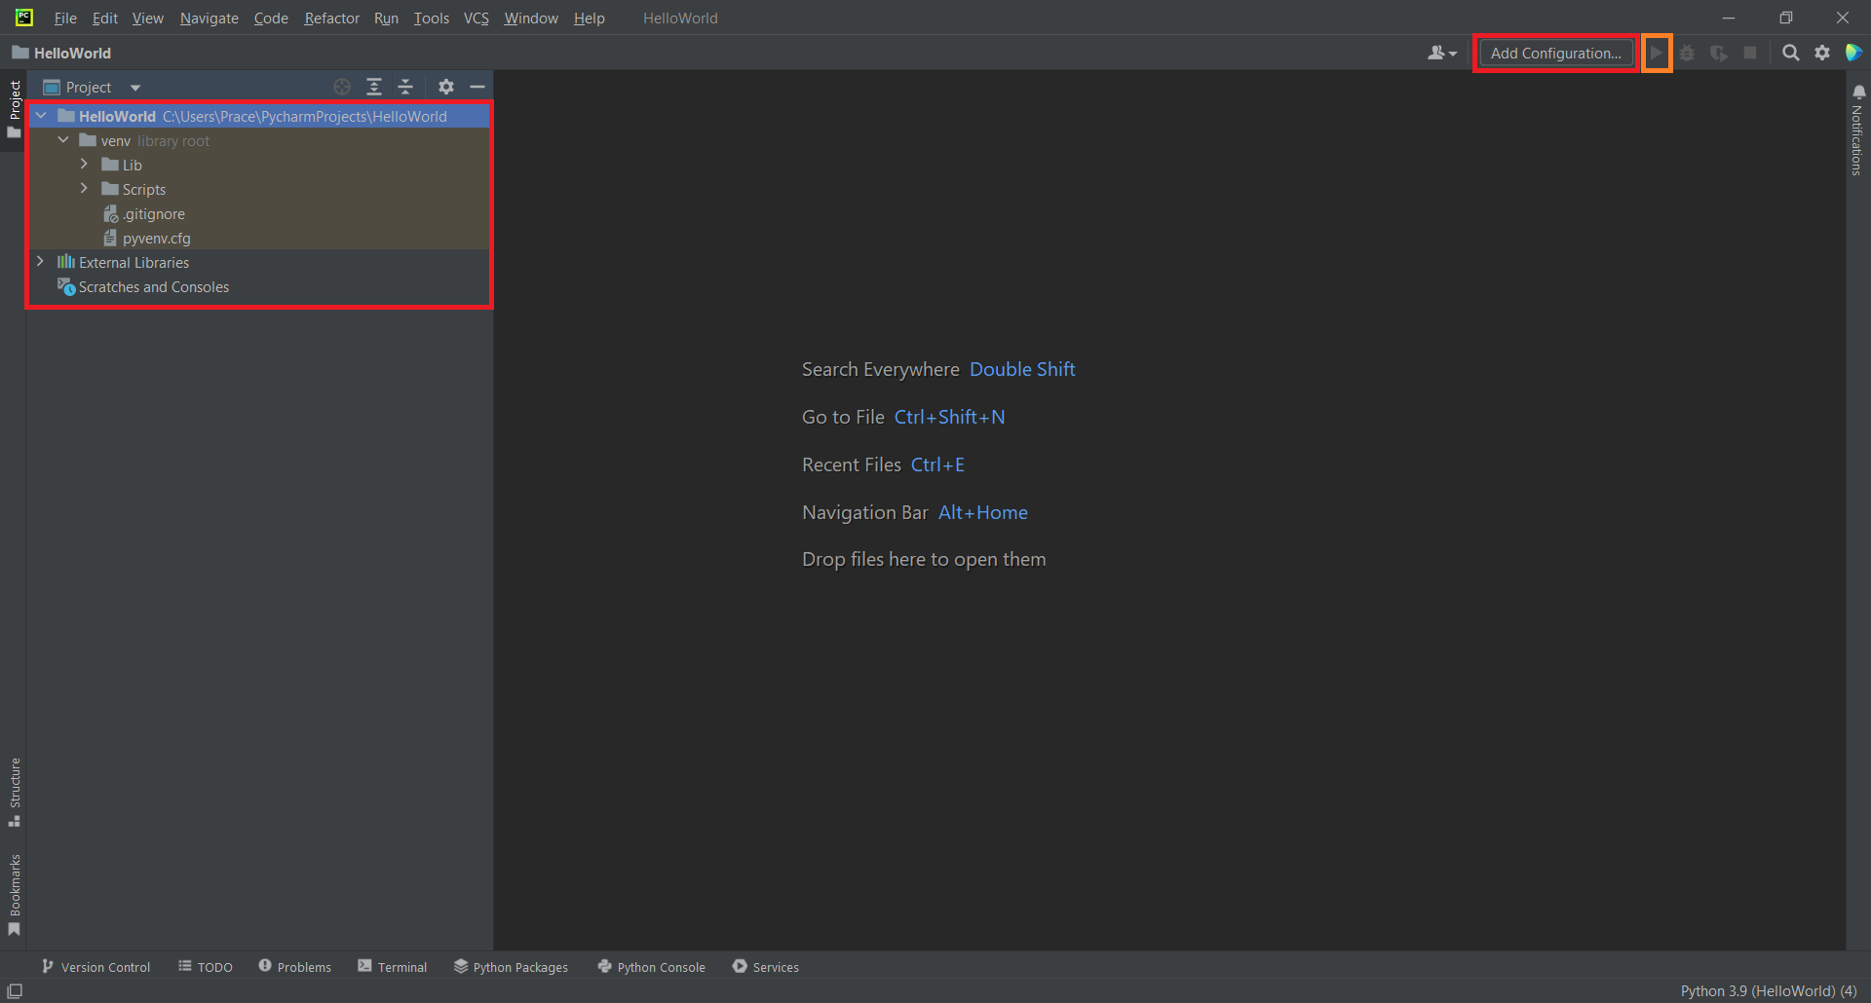Screen dimensions: 1871x1003
Task: Click the HelloWorld folder breadcrumb
Action: tap(61, 53)
